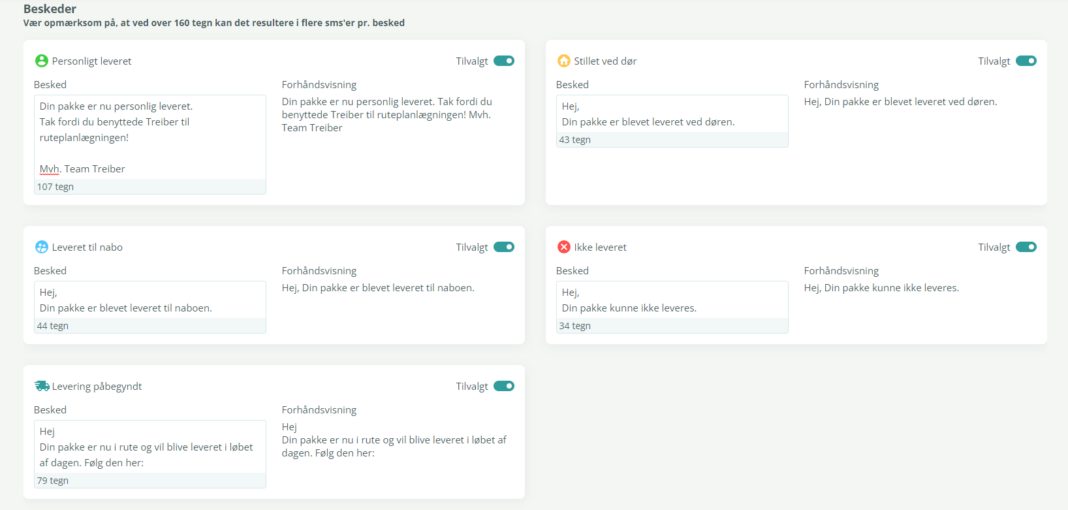Click the red X Ikke leveret icon

564,247
